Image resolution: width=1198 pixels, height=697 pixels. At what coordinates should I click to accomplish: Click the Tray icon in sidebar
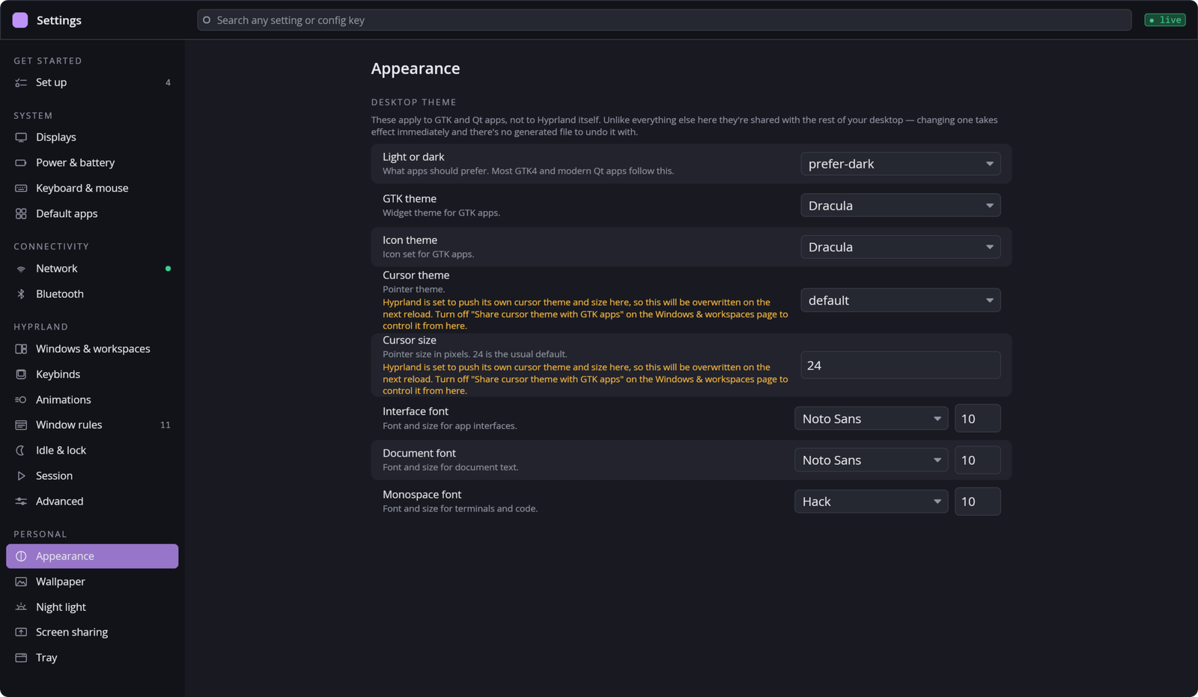[x=21, y=658]
